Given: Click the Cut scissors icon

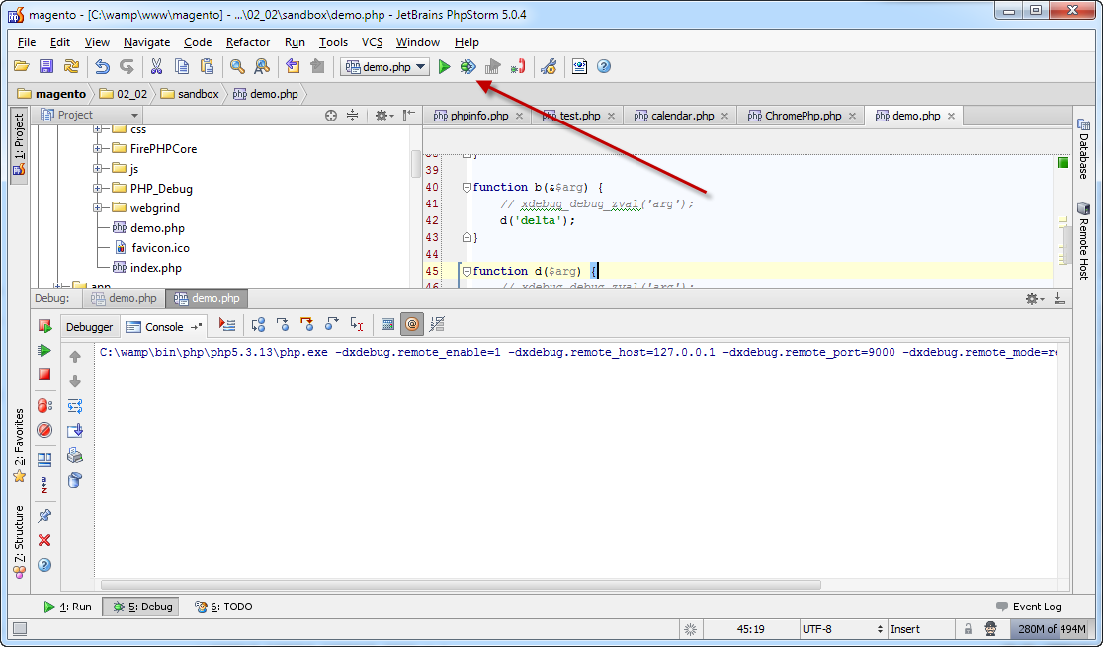Looking at the screenshot, I should [156, 67].
